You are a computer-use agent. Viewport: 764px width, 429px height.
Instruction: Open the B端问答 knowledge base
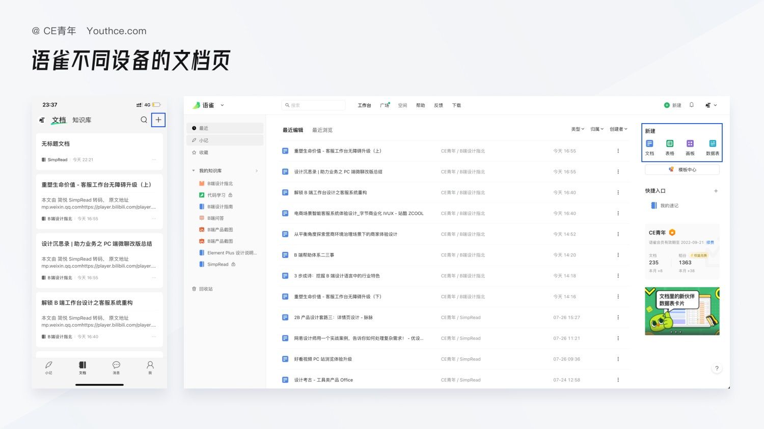(x=212, y=218)
